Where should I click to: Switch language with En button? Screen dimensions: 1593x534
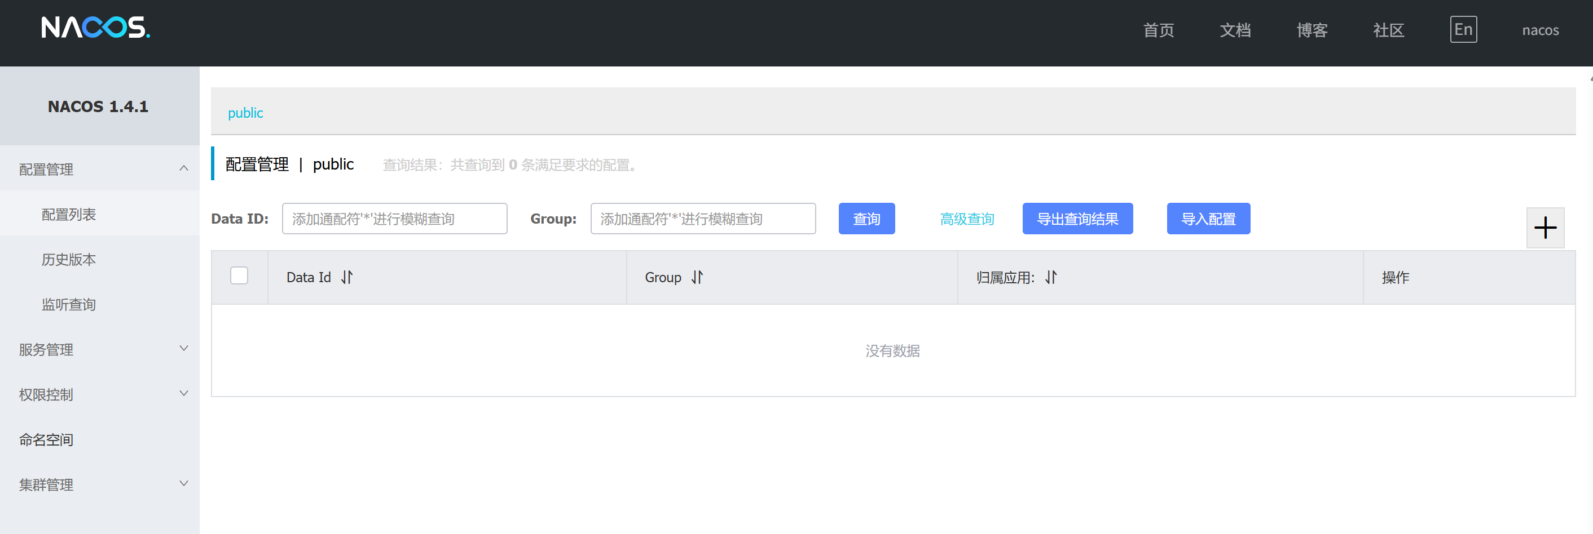[1463, 30]
